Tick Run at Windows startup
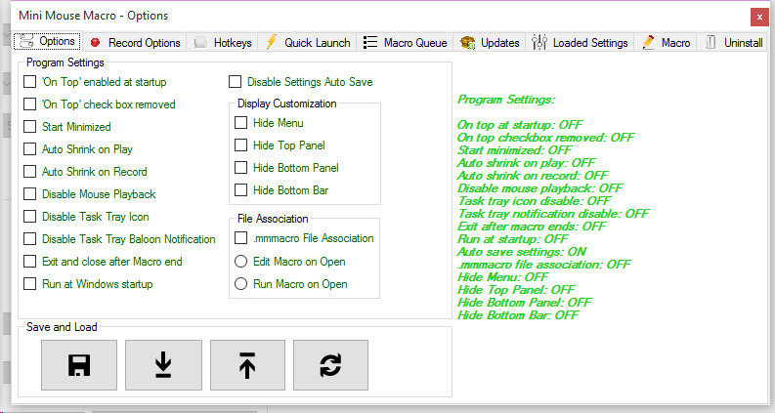Viewport: 775px width, 413px height. (x=30, y=284)
